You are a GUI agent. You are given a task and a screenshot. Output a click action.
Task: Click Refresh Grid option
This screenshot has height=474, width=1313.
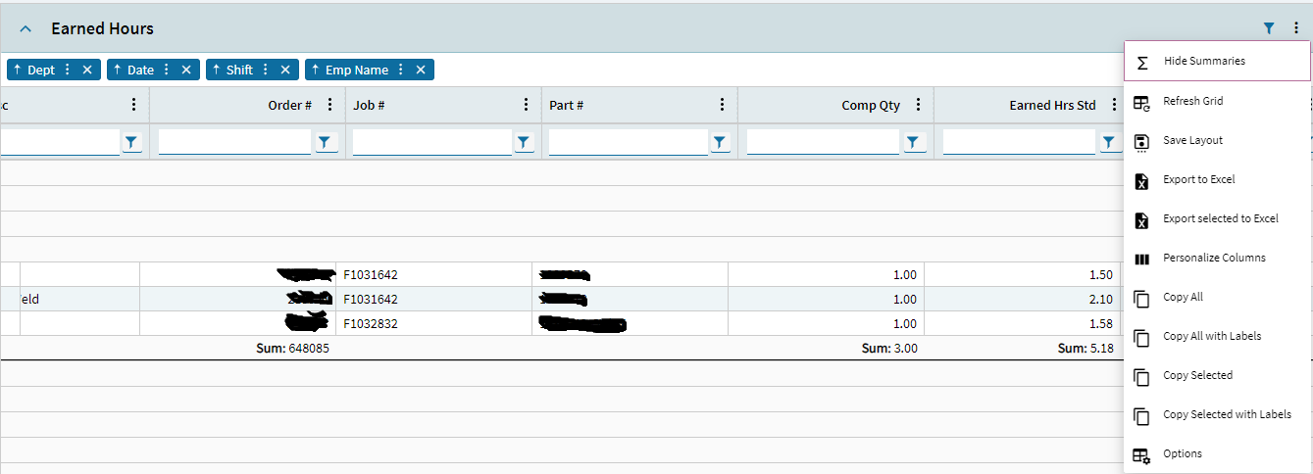coord(1192,101)
